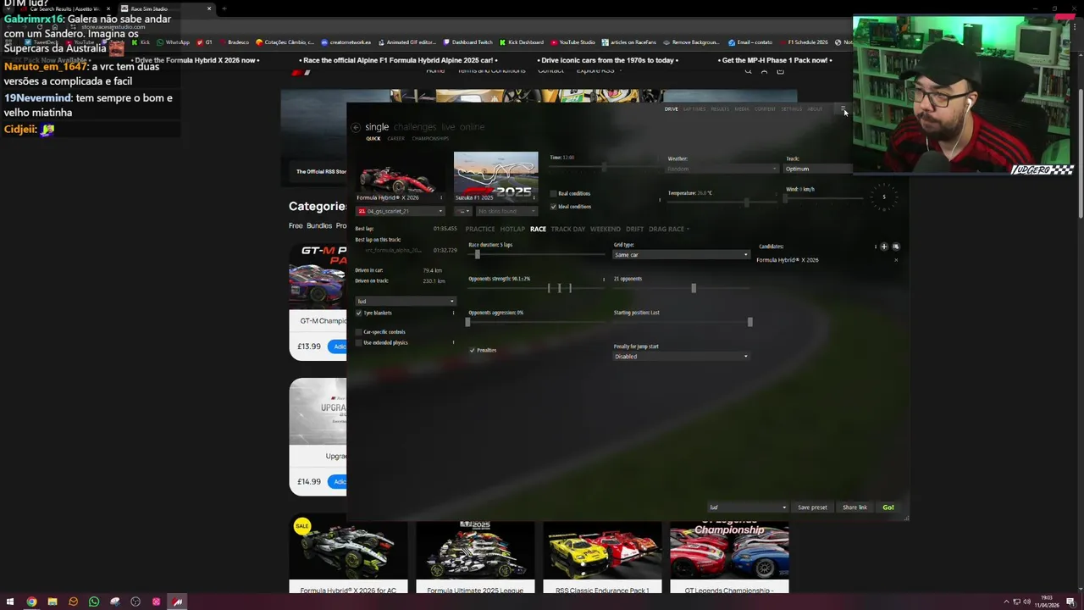Image resolution: width=1084 pixels, height=610 pixels.
Task: Close the Car Search Results browser tab
Action: click(x=108, y=8)
